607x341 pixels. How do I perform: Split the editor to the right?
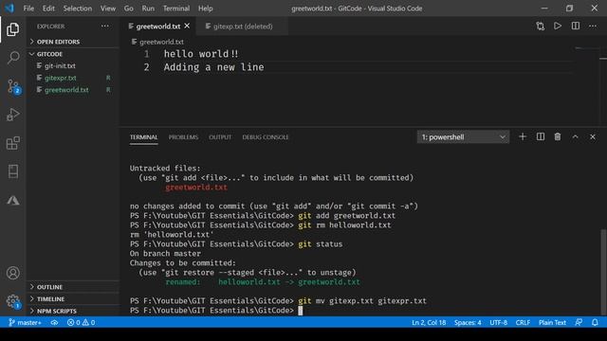576,27
